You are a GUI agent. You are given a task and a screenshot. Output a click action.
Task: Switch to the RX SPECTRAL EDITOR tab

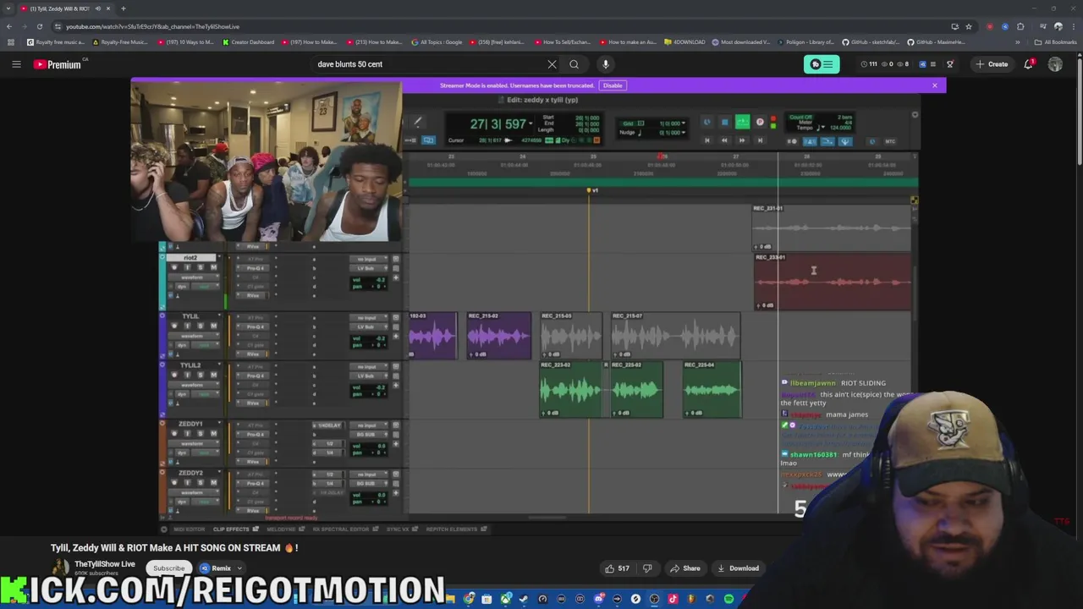344,529
